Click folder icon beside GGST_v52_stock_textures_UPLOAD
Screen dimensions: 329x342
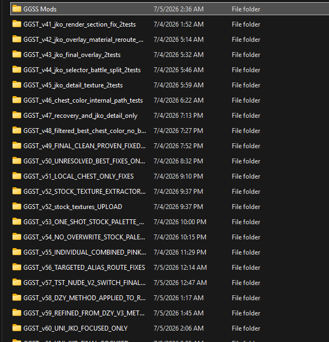17,206
